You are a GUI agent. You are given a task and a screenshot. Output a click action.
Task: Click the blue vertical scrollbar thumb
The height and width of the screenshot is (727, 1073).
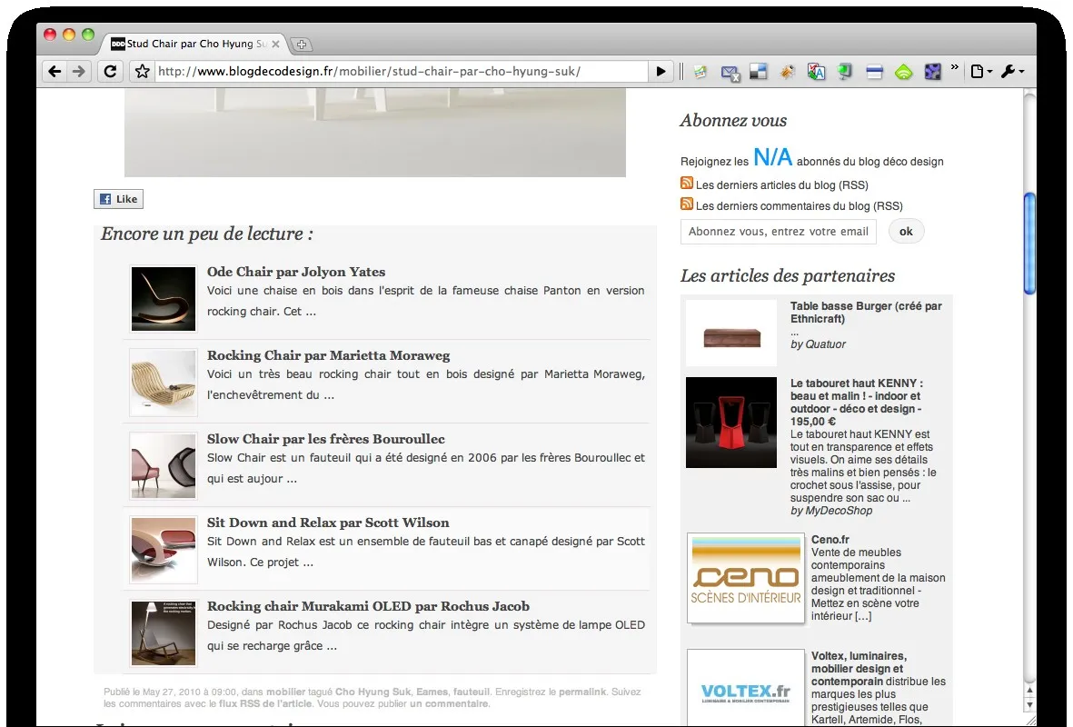tap(1029, 244)
